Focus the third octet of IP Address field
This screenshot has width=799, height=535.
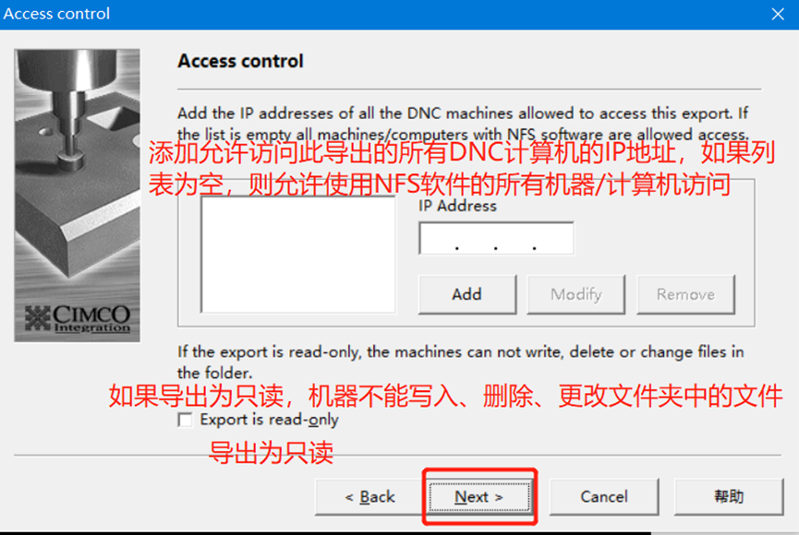coord(515,238)
